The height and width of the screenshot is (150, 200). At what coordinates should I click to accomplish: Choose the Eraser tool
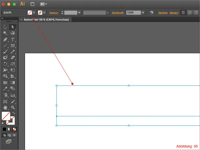[13, 57]
